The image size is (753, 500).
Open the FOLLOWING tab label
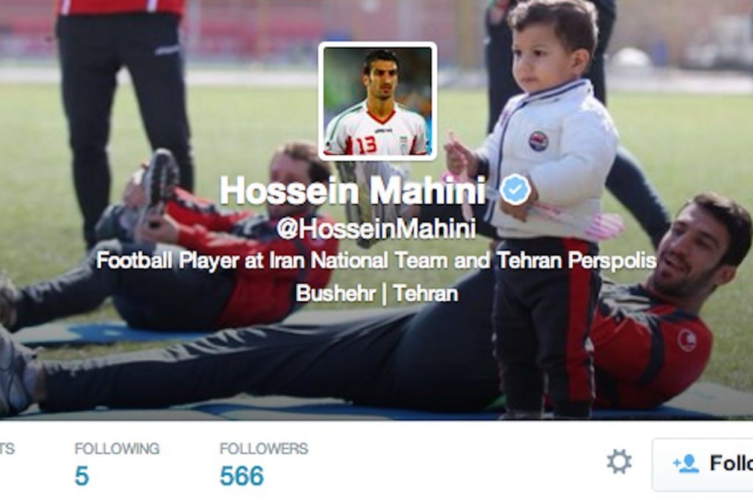coord(117,448)
